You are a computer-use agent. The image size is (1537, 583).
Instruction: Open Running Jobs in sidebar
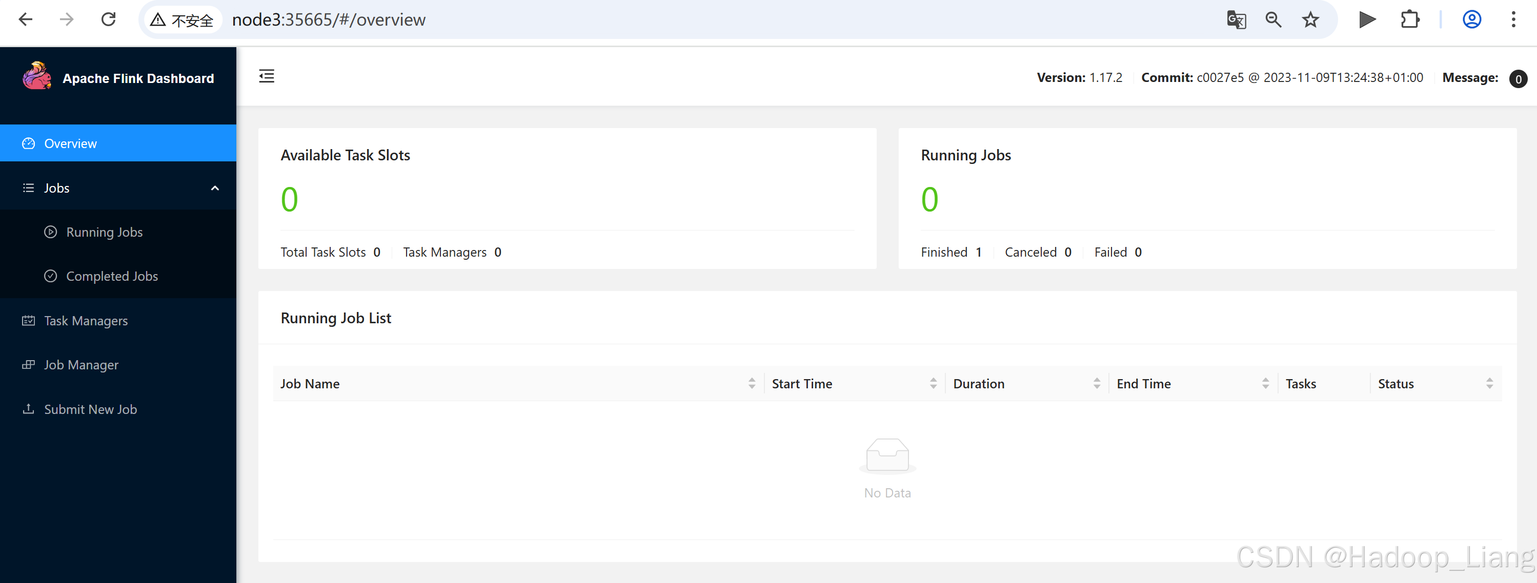coord(104,233)
